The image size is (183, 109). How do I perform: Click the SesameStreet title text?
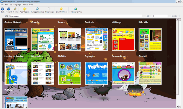click(119, 56)
